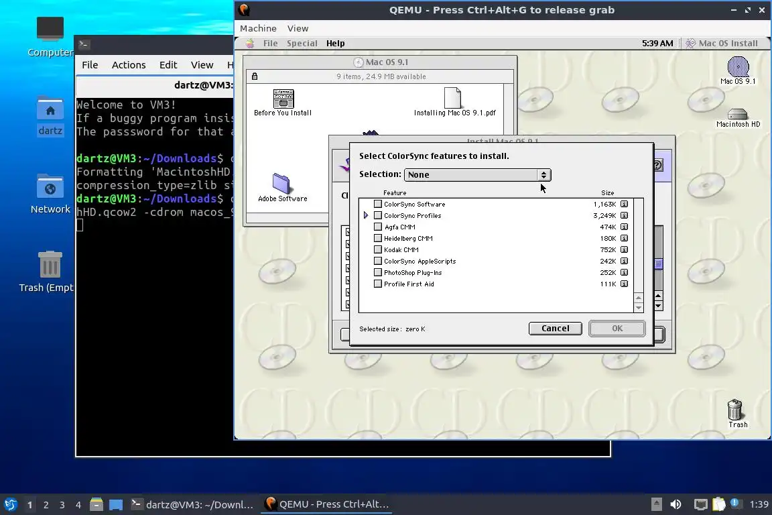Open the Mac OS File menu
The width and height of the screenshot is (772, 515).
click(x=270, y=44)
